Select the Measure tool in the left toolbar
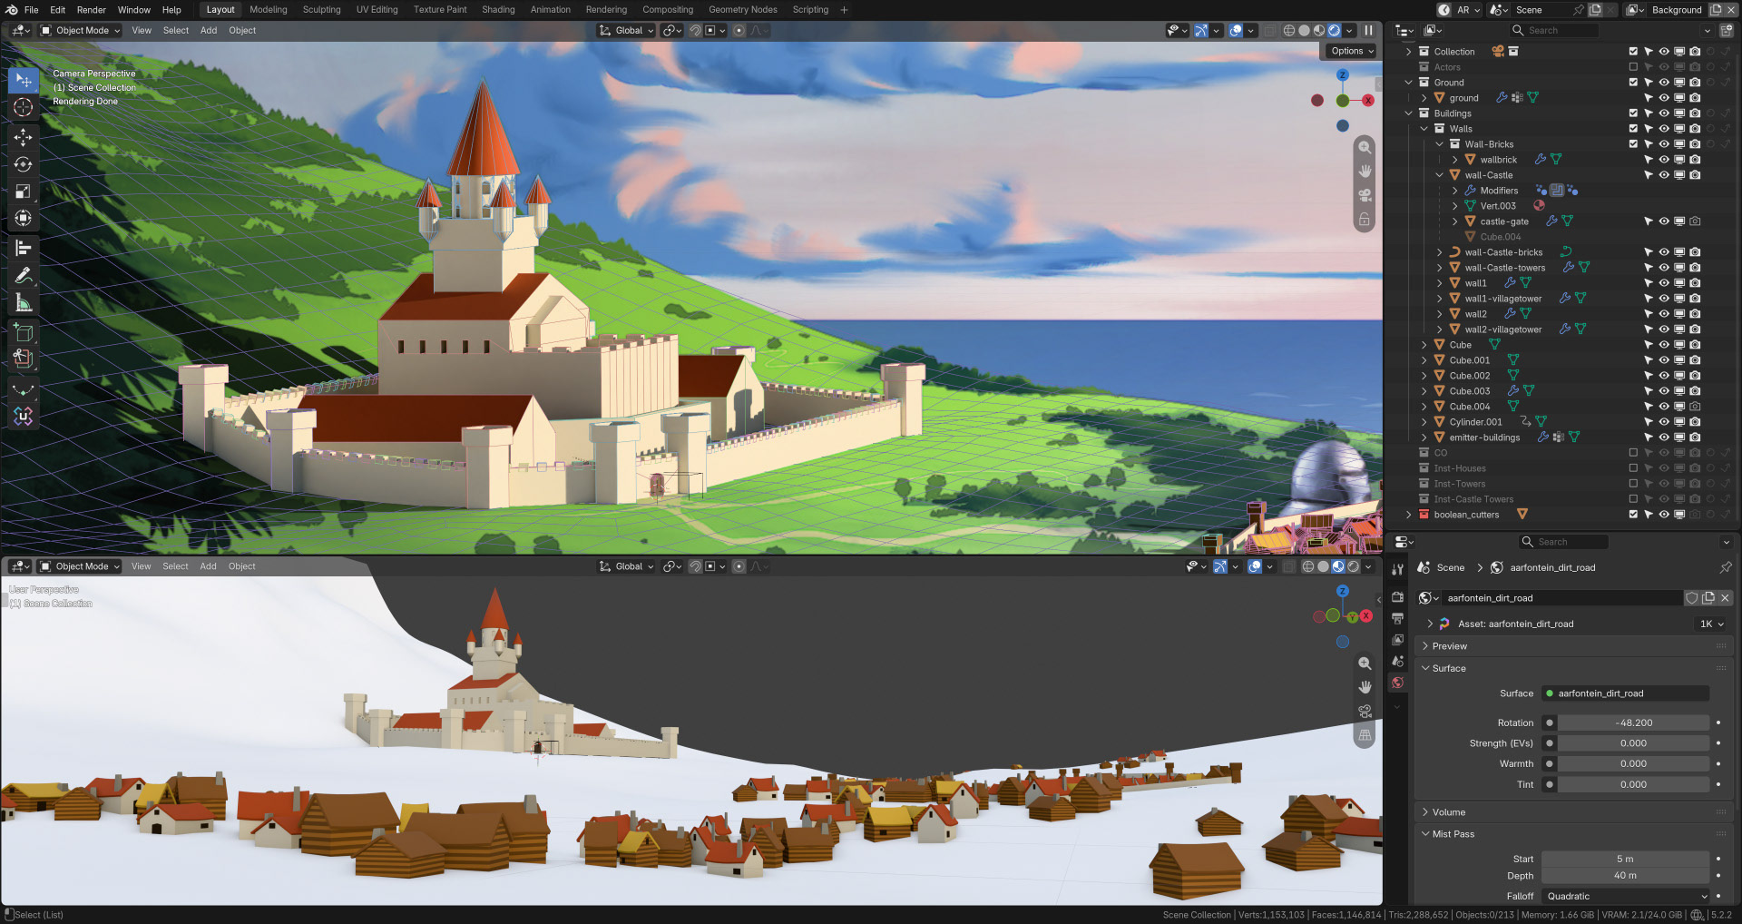 tap(24, 303)
